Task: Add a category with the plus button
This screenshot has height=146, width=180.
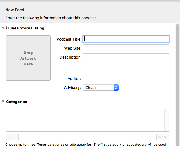Action: (x=9, y=137)
